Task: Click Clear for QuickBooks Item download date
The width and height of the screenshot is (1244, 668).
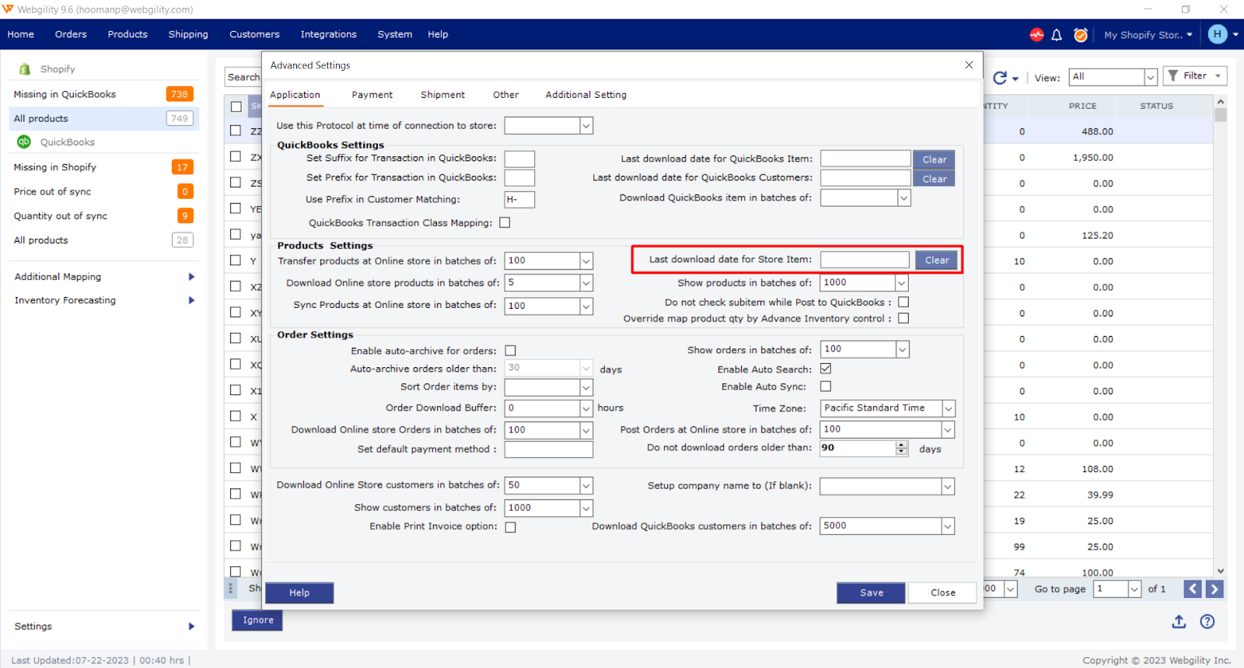Action: point(934,159)
